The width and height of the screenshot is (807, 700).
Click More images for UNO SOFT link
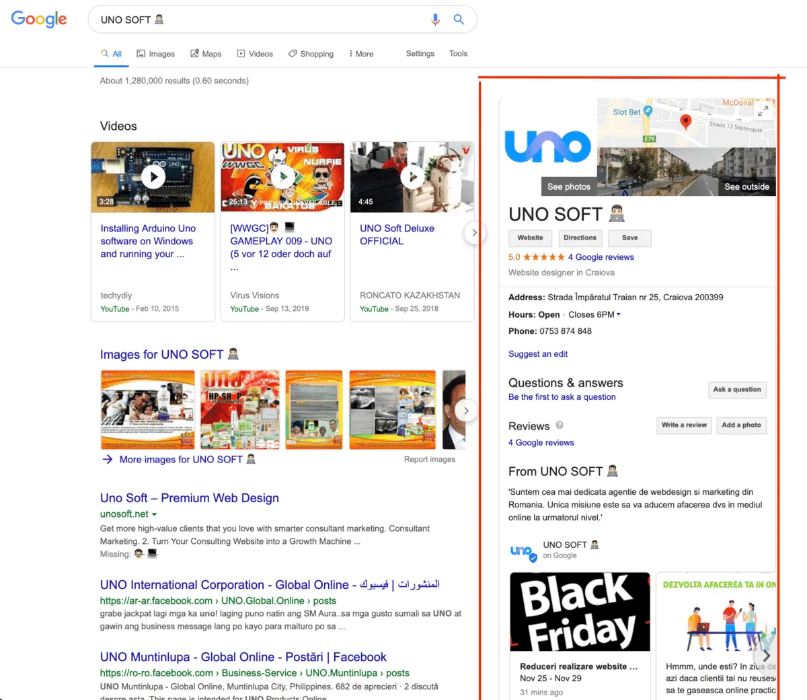[x=188, y=460]
